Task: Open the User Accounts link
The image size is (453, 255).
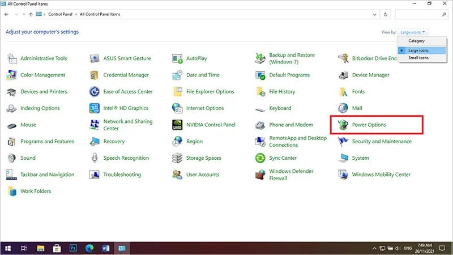Action: point(203,175)
